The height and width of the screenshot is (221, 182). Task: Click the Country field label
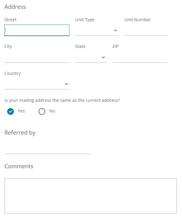pyautogui.click(x=12, y=73)
